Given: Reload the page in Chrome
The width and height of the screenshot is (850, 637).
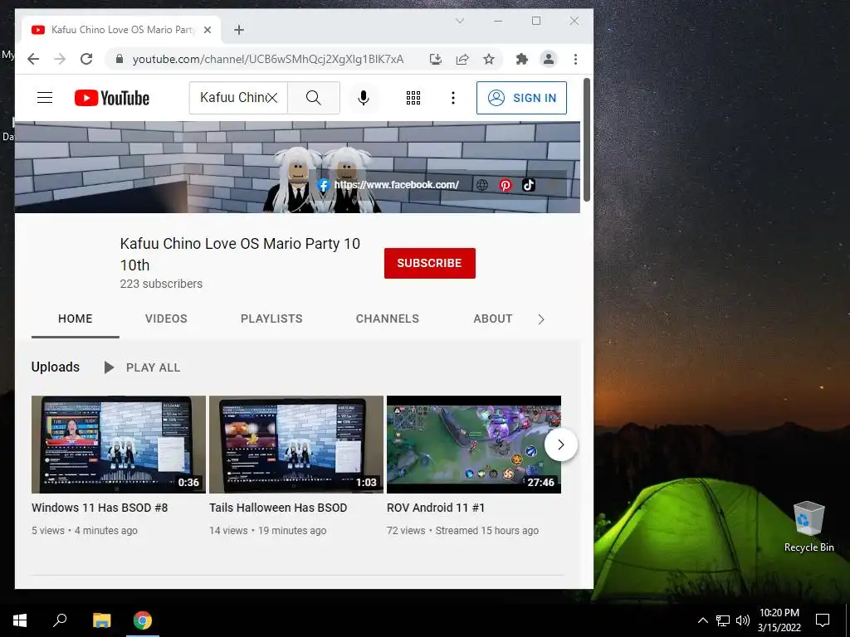Looking at the screenshot, I should point(86,59).
